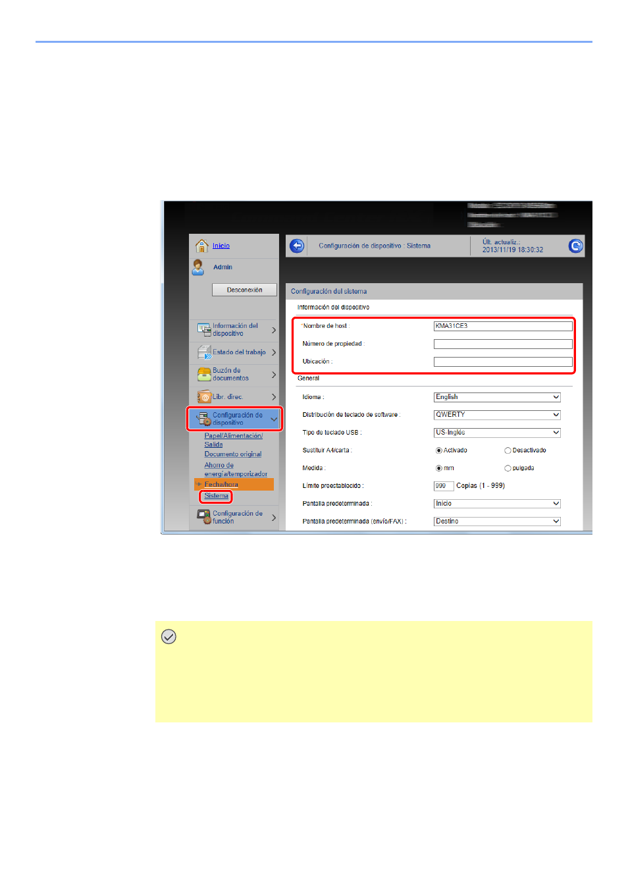Click the Estado del trabajo icon
Screen dimensions: 628x889
204,352
